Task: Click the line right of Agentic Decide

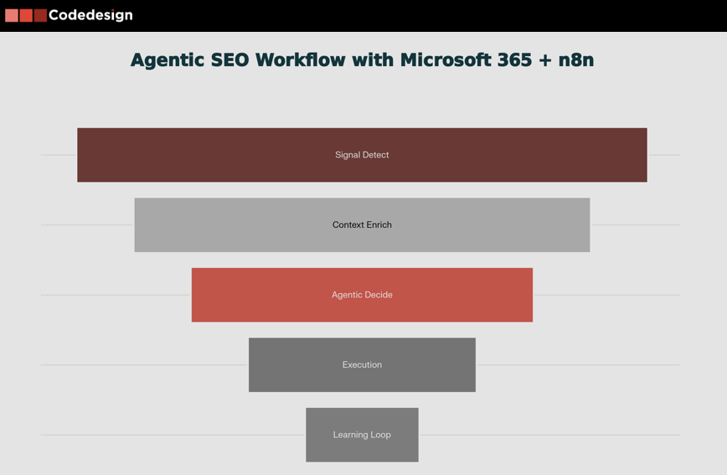Action: 606,295
